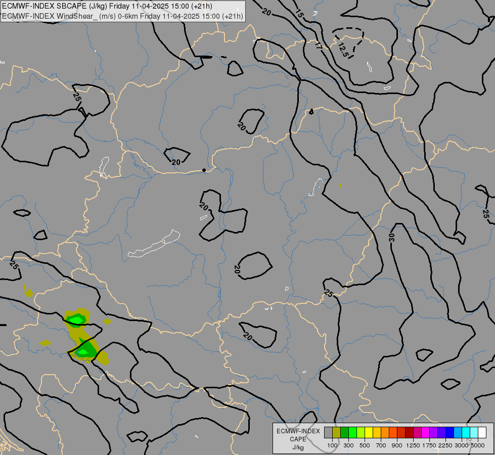The height and width of the screenshot is (455, 495).
Task: Click the 700 value in the legend
Action: tap(381, 445)
